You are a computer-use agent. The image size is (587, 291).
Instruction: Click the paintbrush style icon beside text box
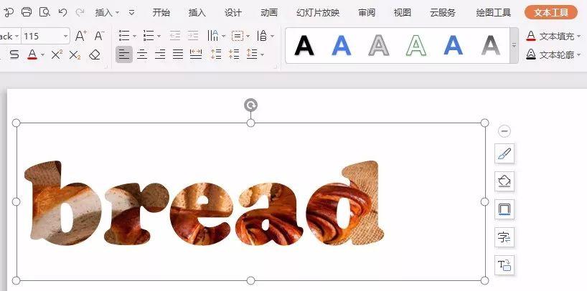point(504,153)
